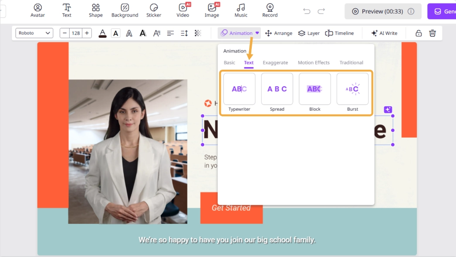Toggle the text outline style

(129, 33)
